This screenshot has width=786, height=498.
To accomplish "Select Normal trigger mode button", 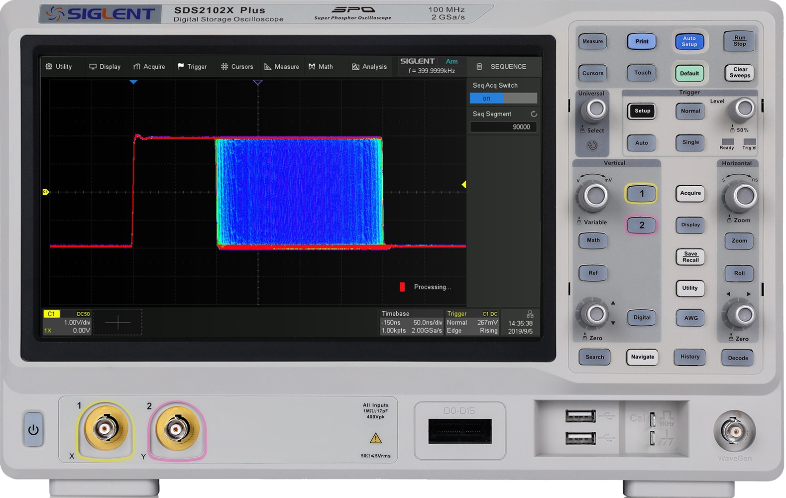I will pyautogui.click(x=690, y=111).
